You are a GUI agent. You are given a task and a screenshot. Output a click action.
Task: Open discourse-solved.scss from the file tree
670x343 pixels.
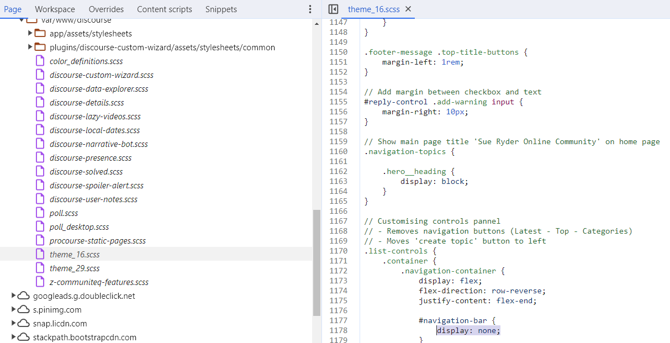tap(86, 172)
